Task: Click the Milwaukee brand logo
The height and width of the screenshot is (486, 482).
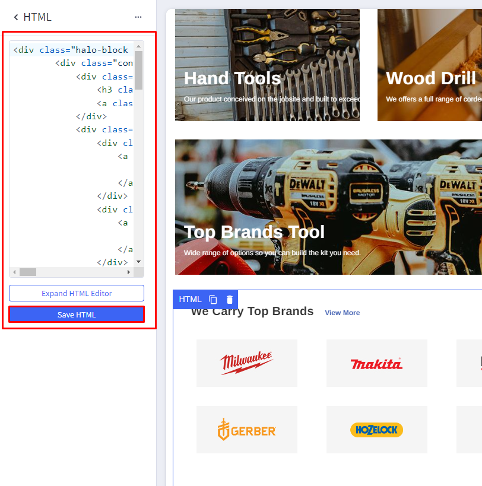Action: coord(247,363)
